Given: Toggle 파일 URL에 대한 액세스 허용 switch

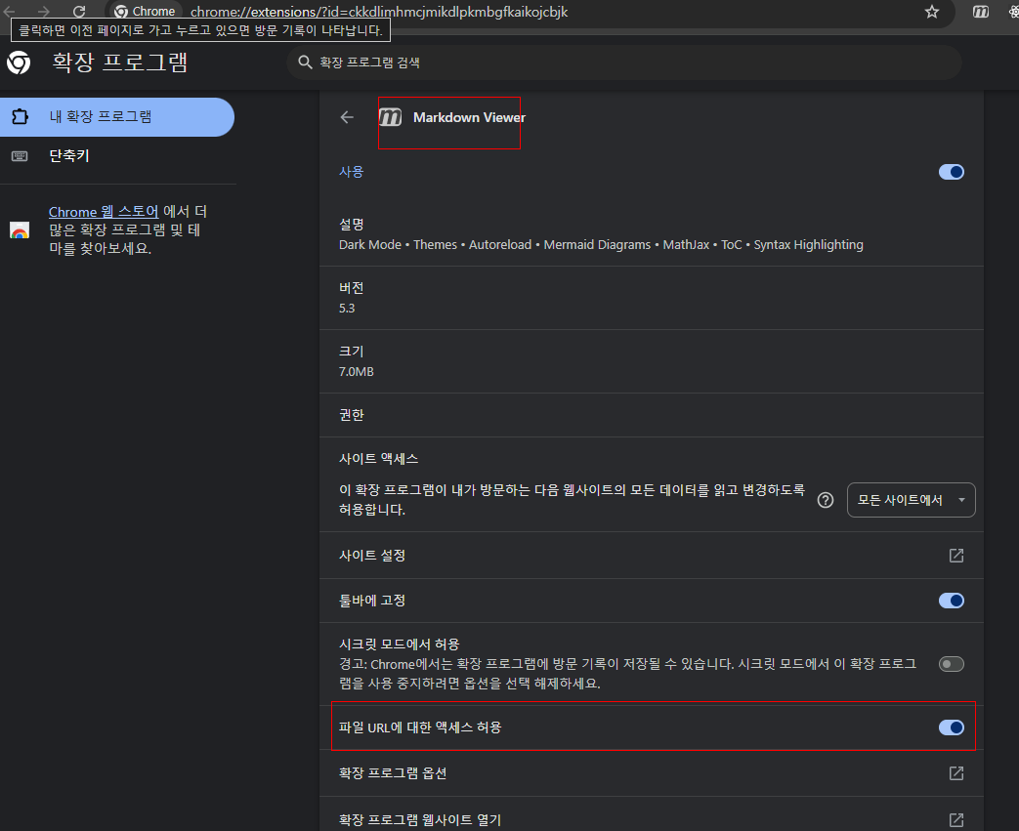Looking at the screenshot, I should [951, 727].
